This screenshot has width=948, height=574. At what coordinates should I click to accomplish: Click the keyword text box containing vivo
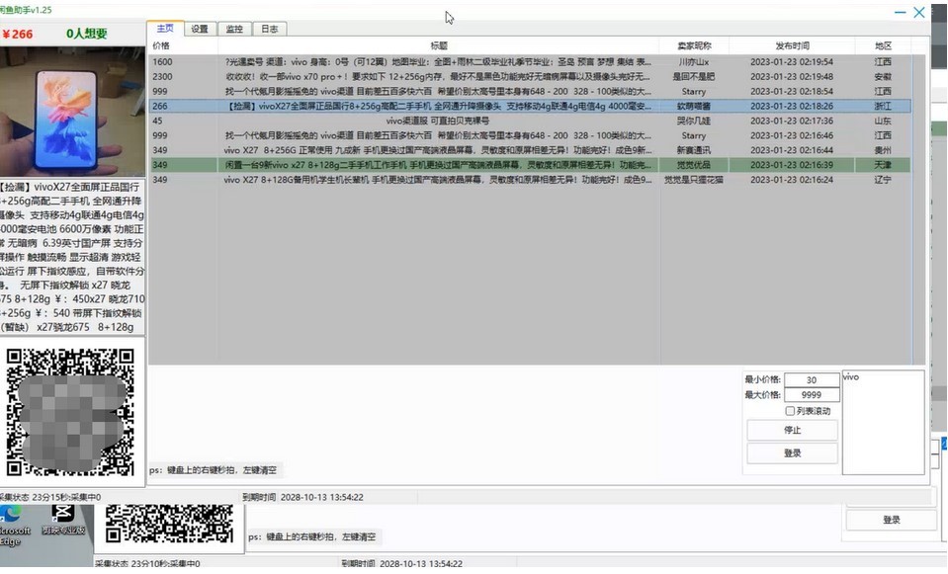(x=883, y=422)
